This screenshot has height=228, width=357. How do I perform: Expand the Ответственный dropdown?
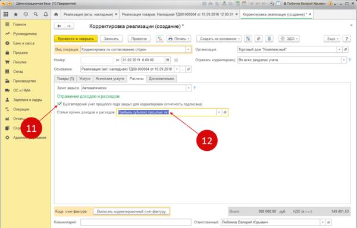[x=322, y=222]
